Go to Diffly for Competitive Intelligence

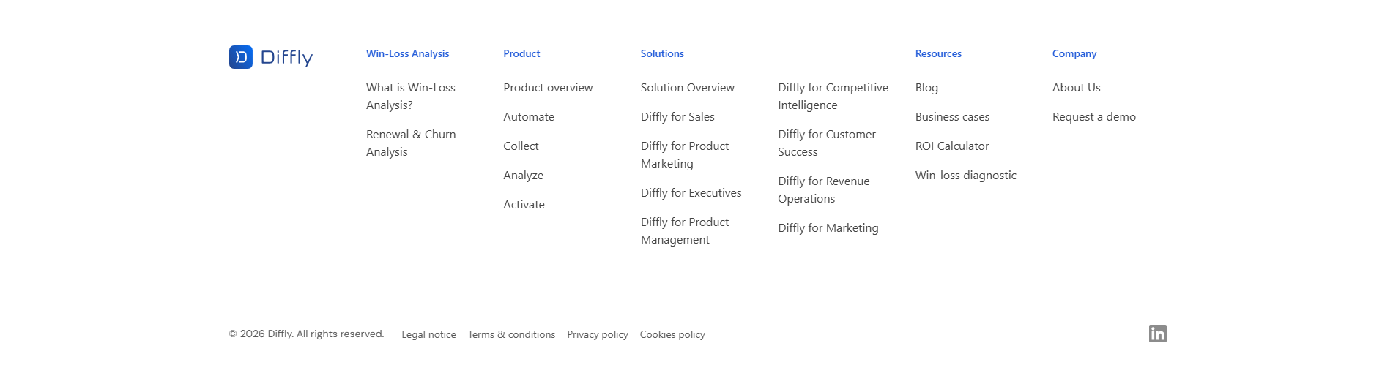click(x=833, y=96)
